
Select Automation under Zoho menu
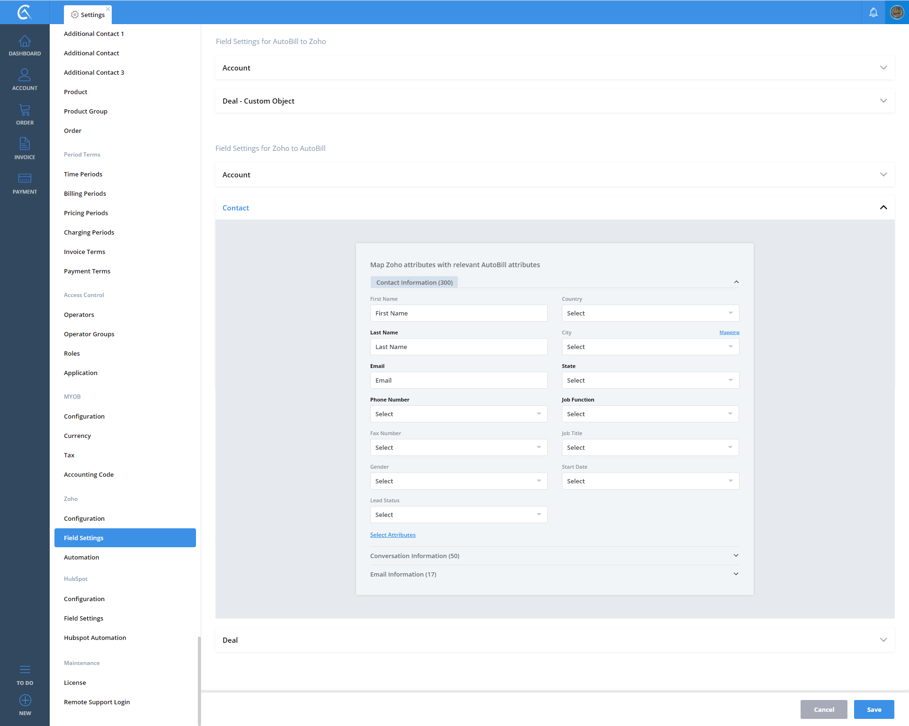pos(81,557)
